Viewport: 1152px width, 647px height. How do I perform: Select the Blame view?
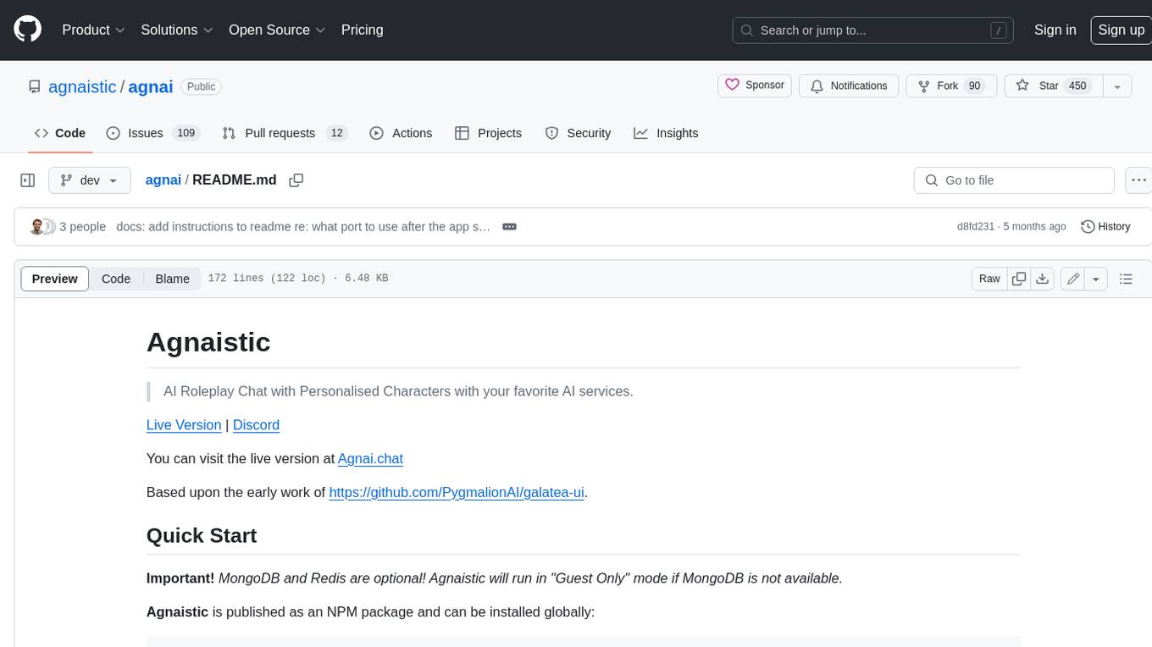click(x=172, y=279)
